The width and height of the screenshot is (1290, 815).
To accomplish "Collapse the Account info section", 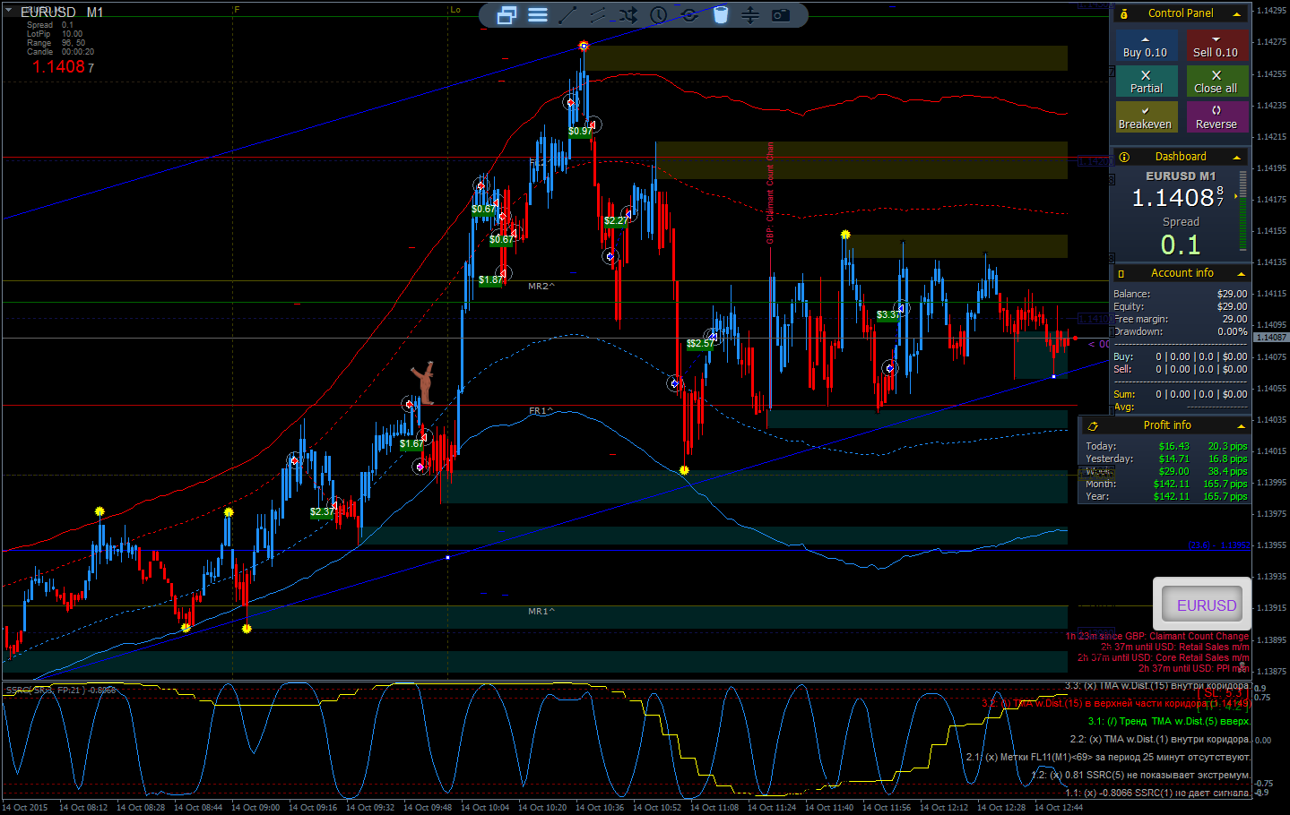I will [1241, 273].
